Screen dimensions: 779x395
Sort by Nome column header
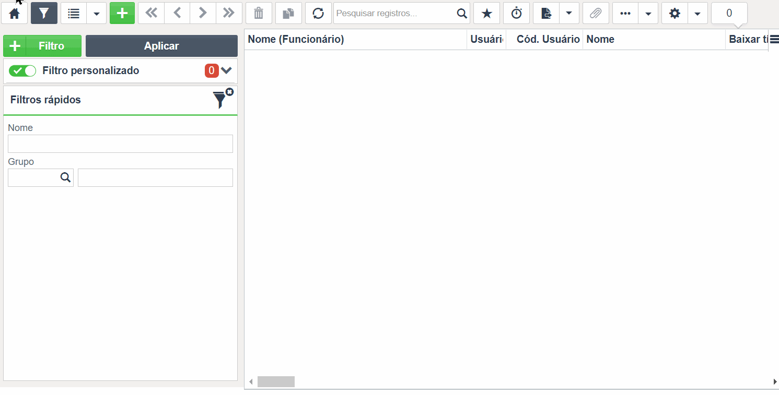point(654,40)
